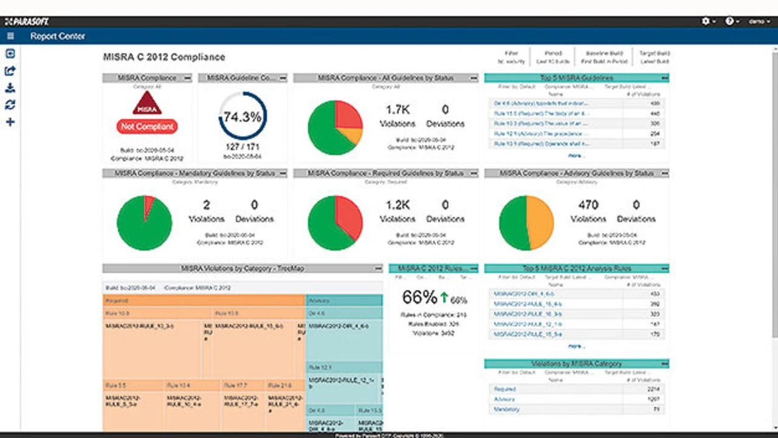Open the hamburger menu beside Report Center
This screenshot has width=778, height=438.
coord(10,36)
